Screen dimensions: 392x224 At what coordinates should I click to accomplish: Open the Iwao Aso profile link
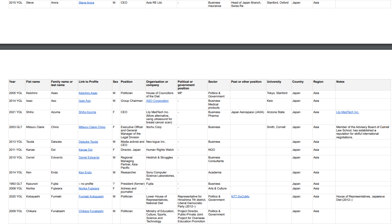pyautogui.click(x=85, y=101)
